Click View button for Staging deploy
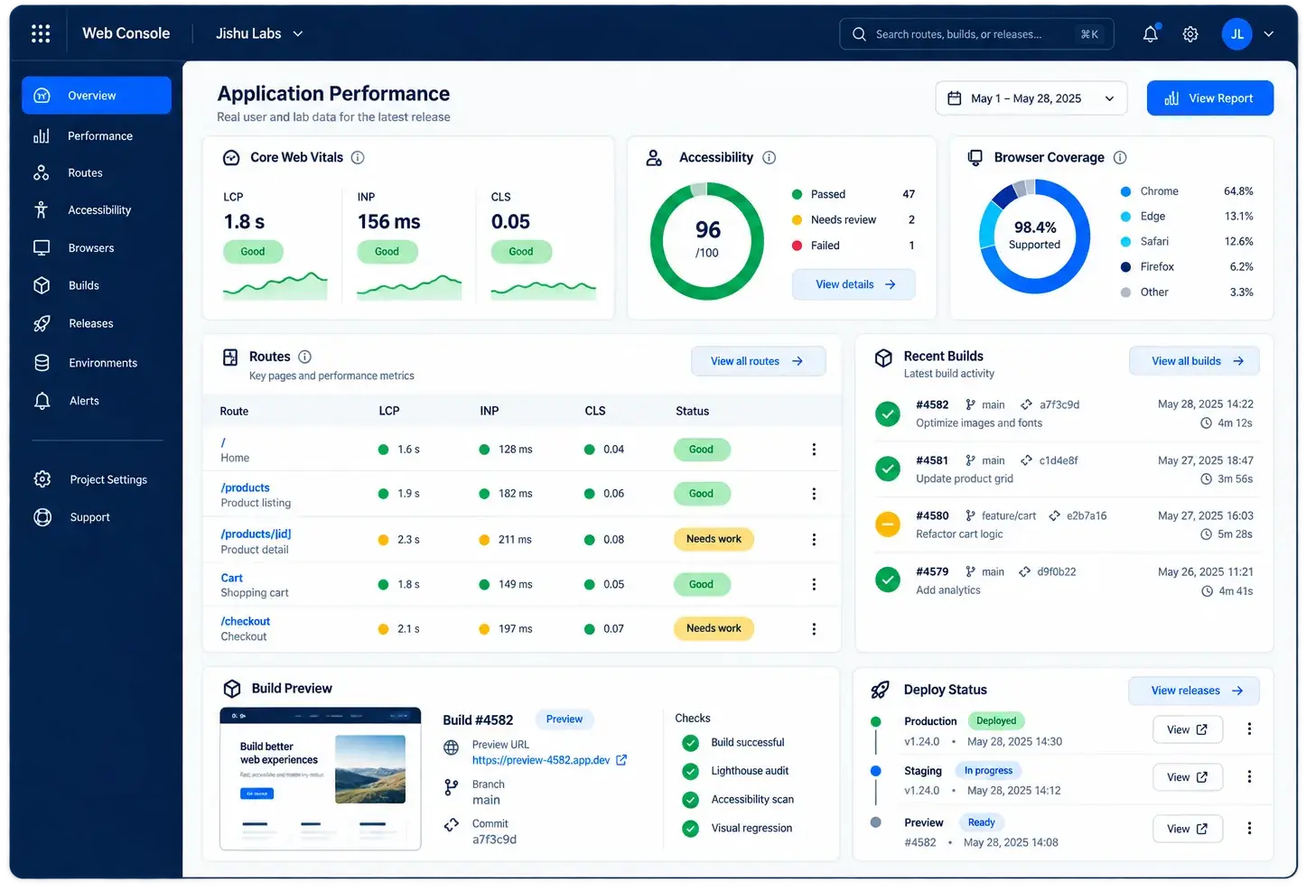This screenshot has height=891, width=1306. pos(1188,777)
